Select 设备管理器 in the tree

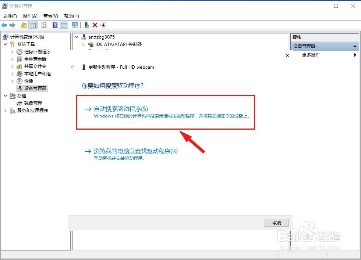click(x=35, y=89)
